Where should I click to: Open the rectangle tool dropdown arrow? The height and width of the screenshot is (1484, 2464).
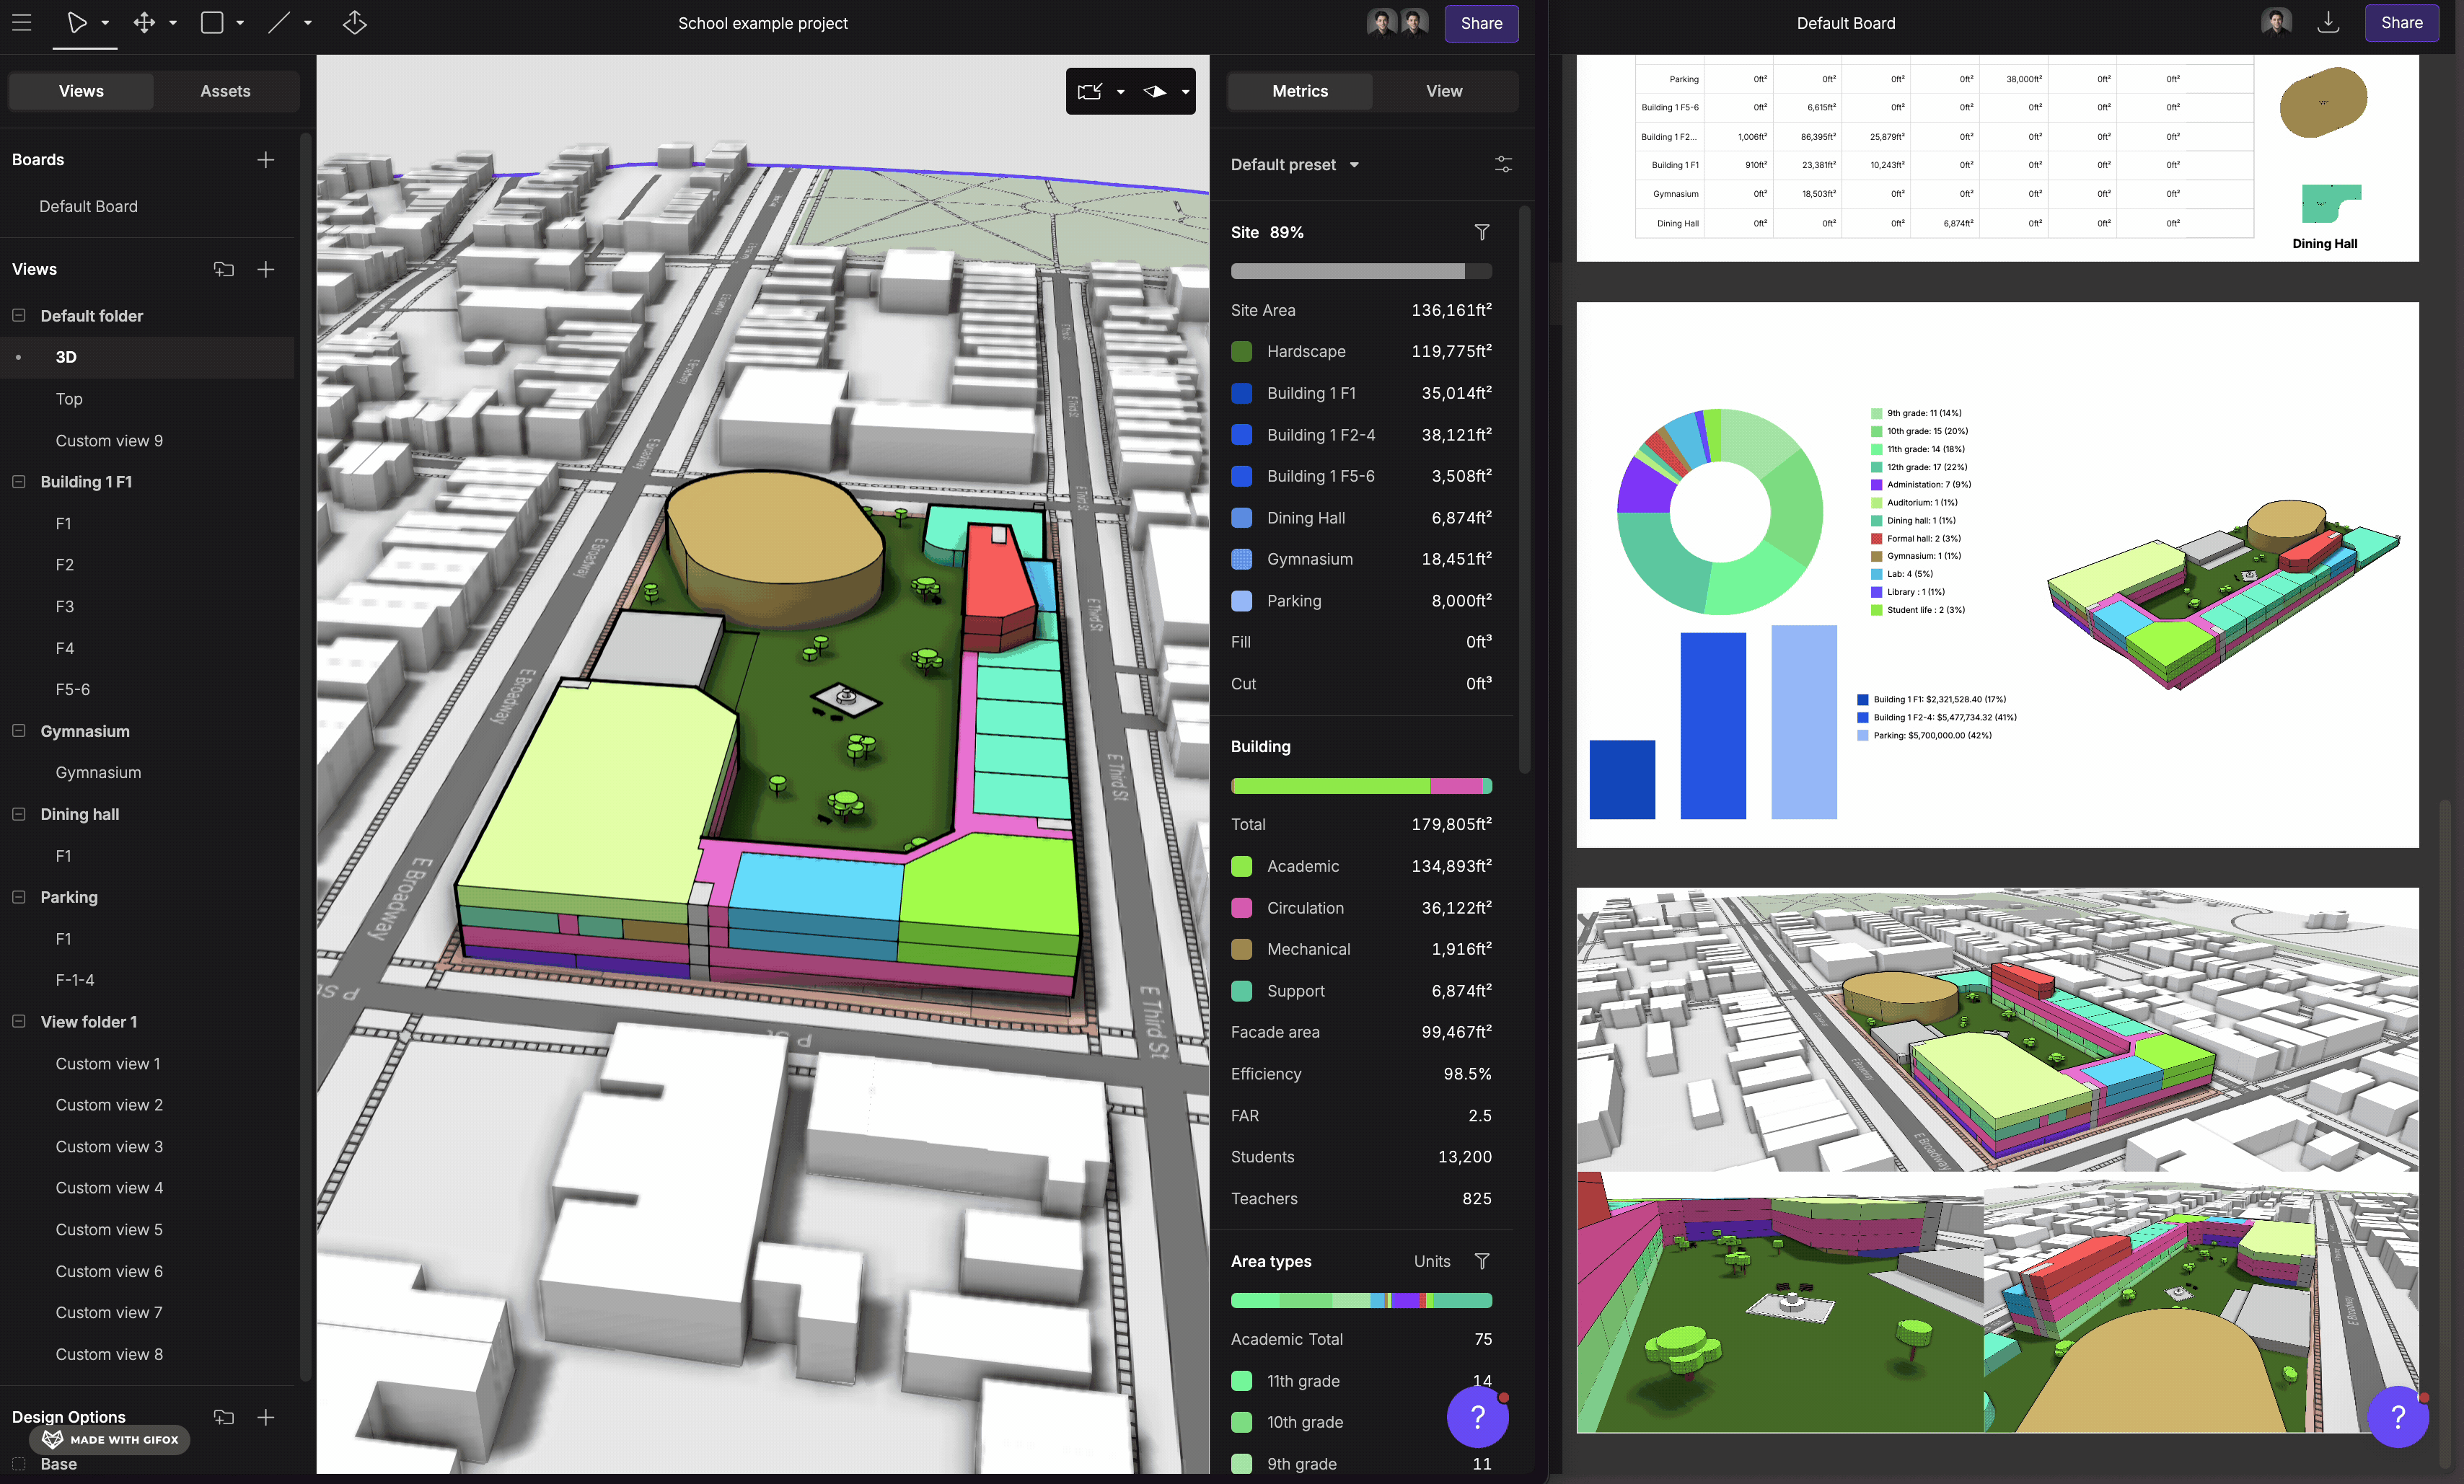click(x=240, y=22)
